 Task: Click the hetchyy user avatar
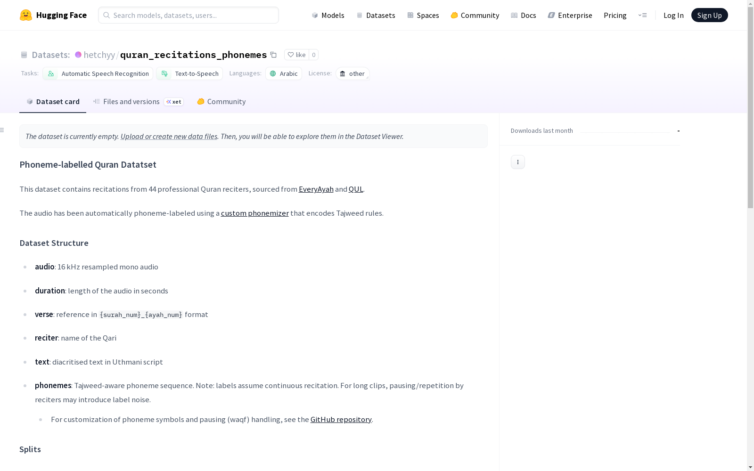(x=78, y=55)
